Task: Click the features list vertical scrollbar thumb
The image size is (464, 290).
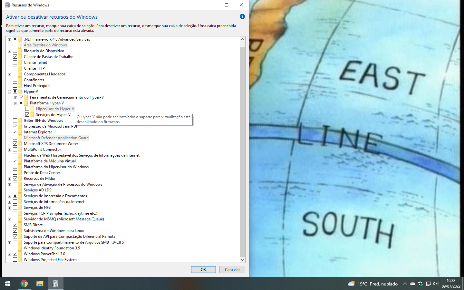Action: [242, 152]
